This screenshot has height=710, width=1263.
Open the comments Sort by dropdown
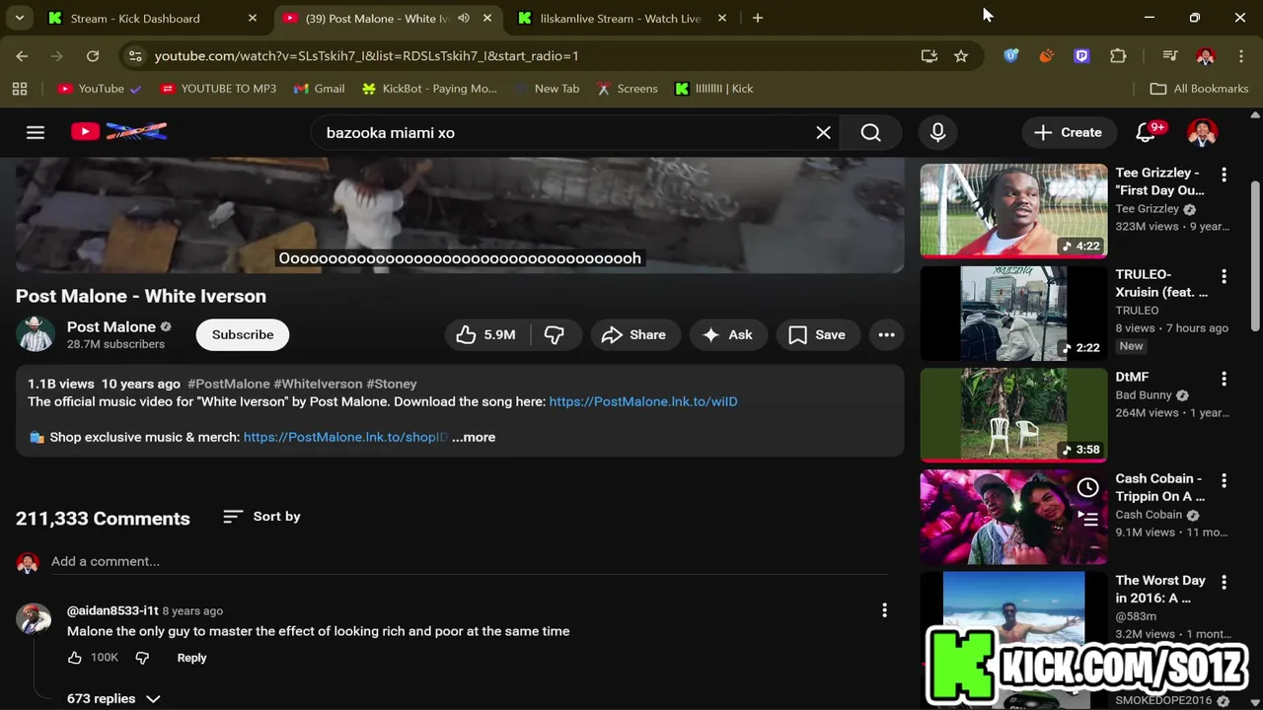[x=261, y=517]
